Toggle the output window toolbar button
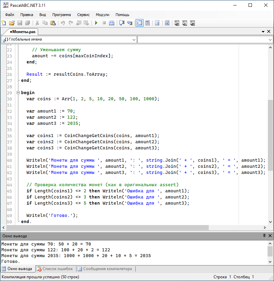This screenshot has width=274, height=281. click(x=139, y=23)
